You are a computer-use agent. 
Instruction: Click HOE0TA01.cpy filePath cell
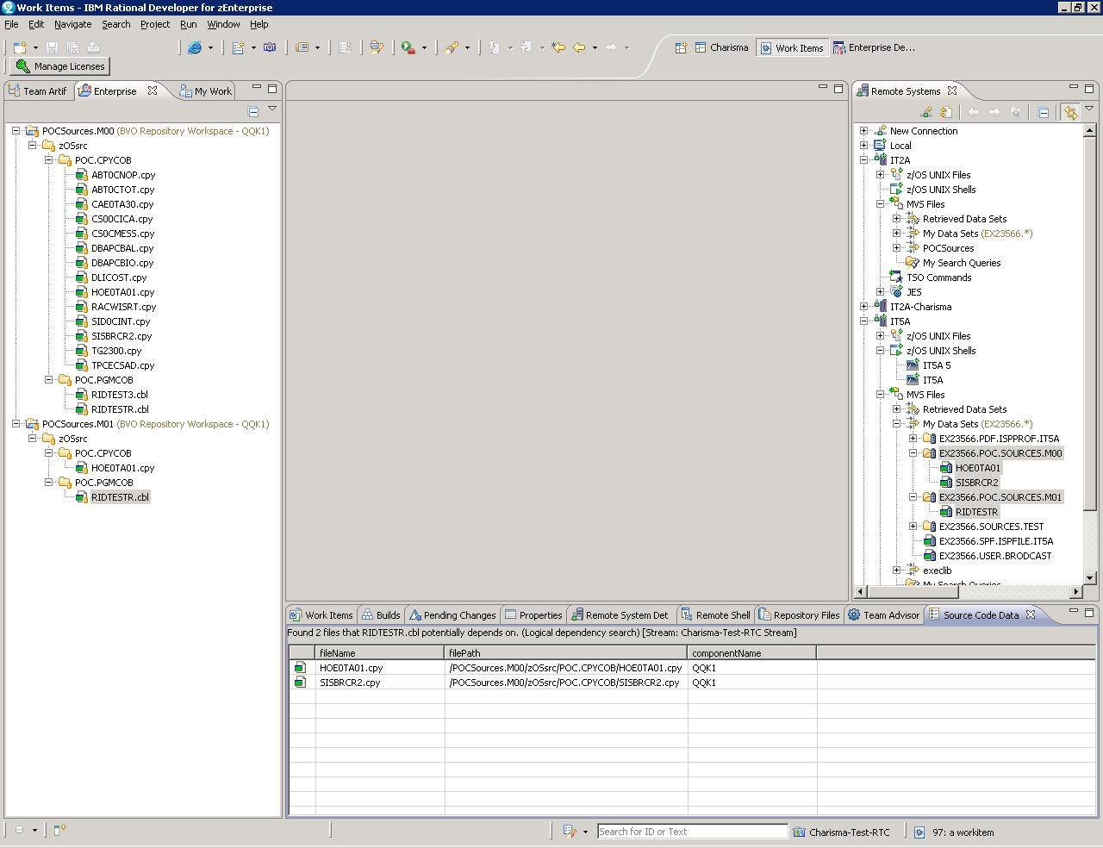[565, 668]
